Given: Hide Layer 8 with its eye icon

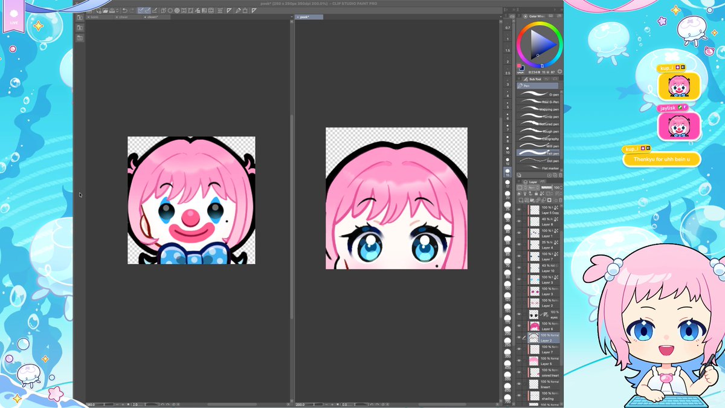Looking at the screenshot, I should [519, 221].
